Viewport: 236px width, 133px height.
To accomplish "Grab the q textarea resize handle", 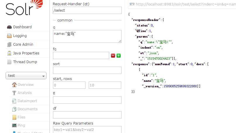I will 120,41.
